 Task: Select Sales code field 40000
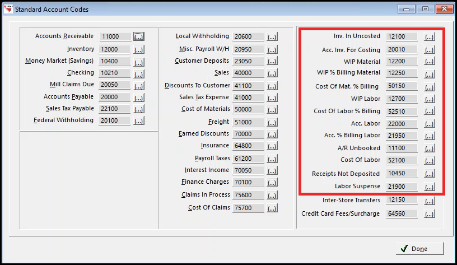(x=248, y=73)
